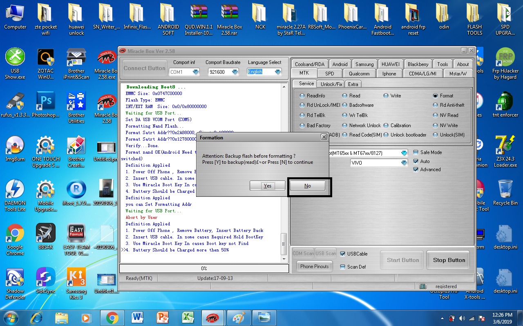Select the ReadInfo radio button
The image size is (523, 326).
coord(302,96)
